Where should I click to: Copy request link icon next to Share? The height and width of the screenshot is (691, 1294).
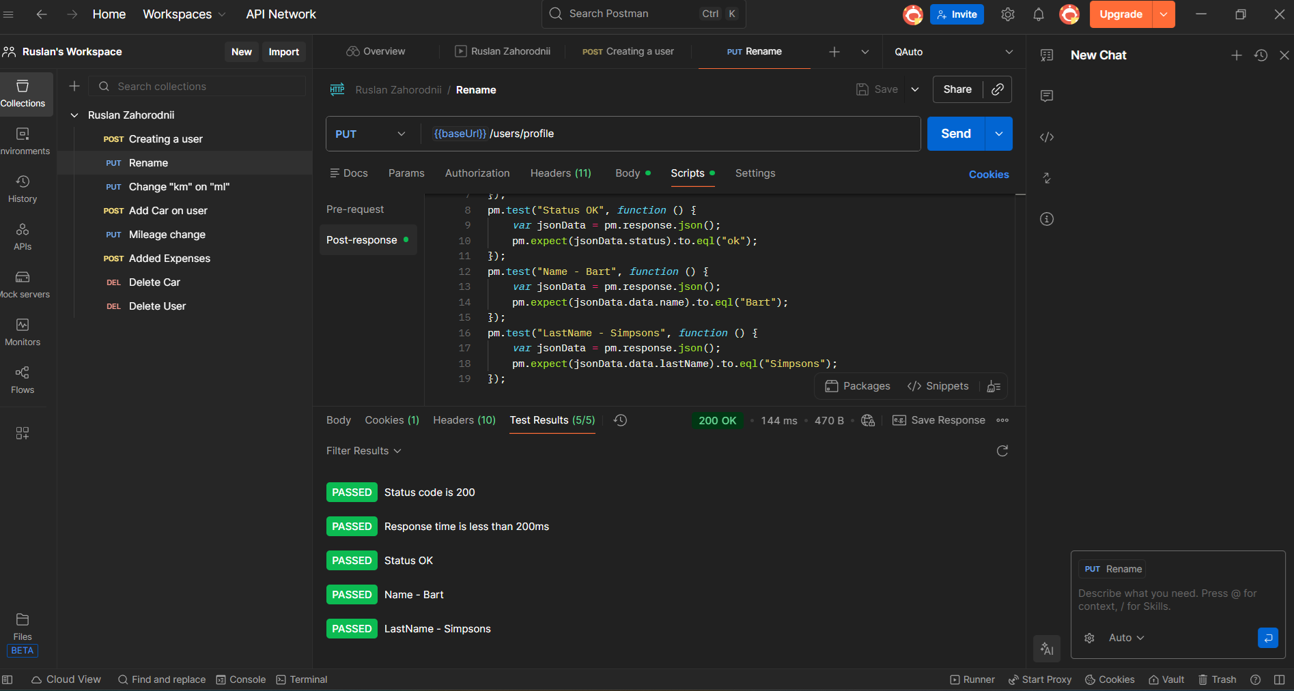[997, 89]
